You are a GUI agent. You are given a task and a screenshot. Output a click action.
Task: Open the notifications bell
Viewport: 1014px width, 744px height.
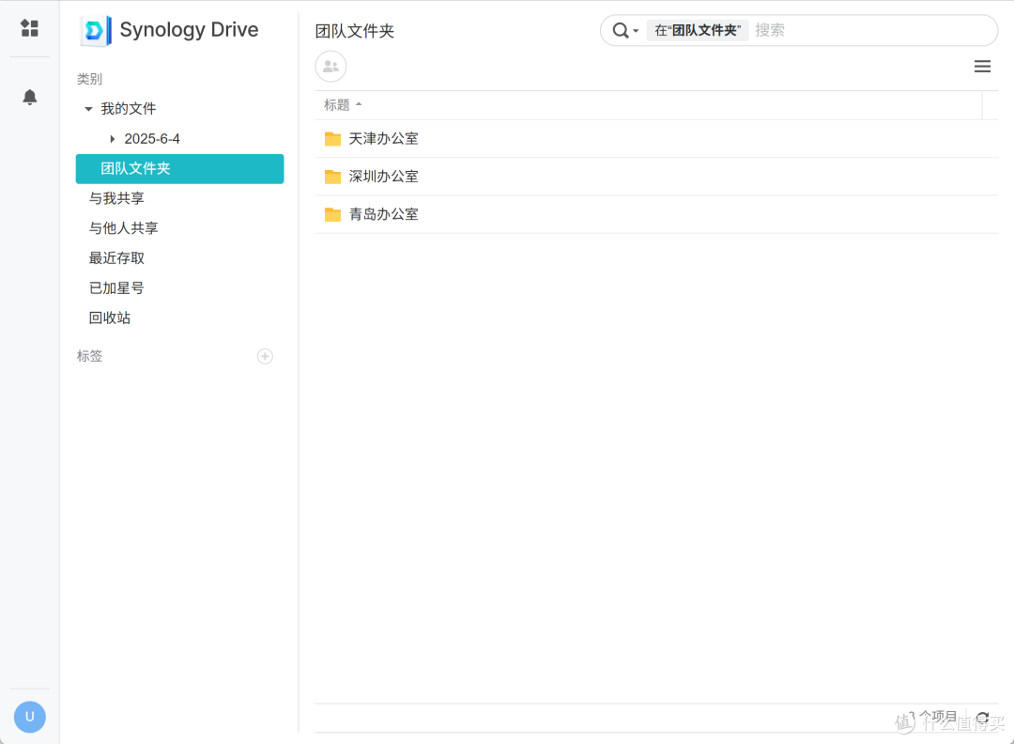click(x=29, y=97)
